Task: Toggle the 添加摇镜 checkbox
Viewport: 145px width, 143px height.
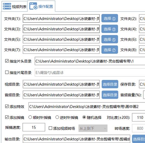Action: click(x=7, y=117)
